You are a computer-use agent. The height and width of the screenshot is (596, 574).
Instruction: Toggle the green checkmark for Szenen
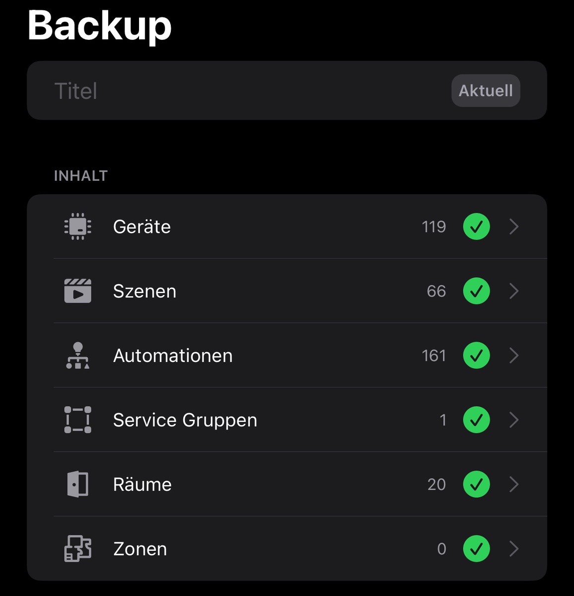click(x=477, y=291)
